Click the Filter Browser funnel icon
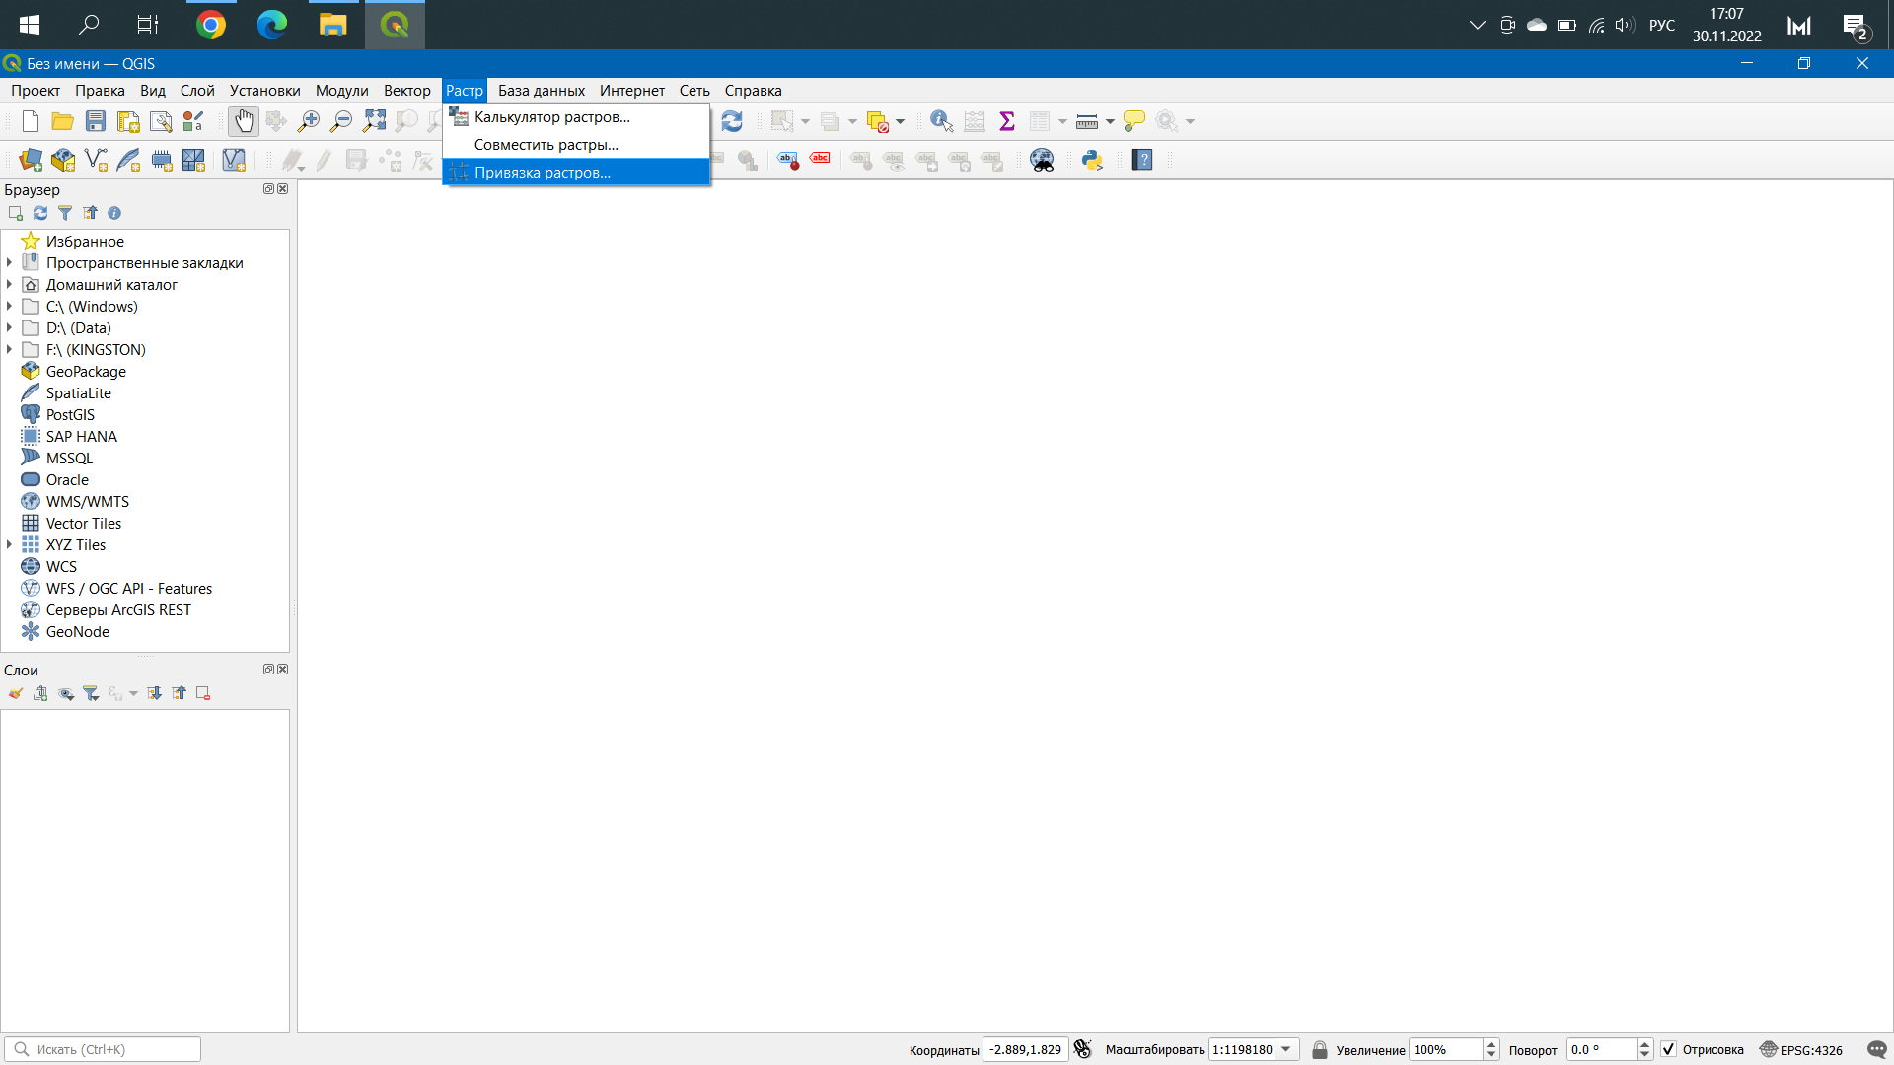The image size is (1894, 1065). [65, 213]
